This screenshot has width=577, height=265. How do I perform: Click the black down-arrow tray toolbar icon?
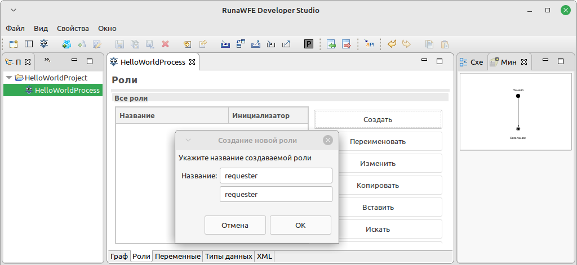[x=271, y=44]
